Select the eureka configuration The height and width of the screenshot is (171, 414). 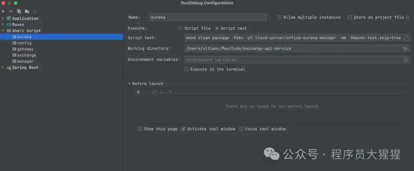point(61,37)
